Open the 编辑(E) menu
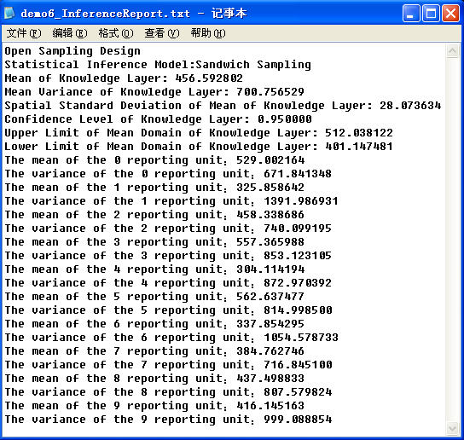This screenshot has width=464, height=440. (x=70, y=33)
